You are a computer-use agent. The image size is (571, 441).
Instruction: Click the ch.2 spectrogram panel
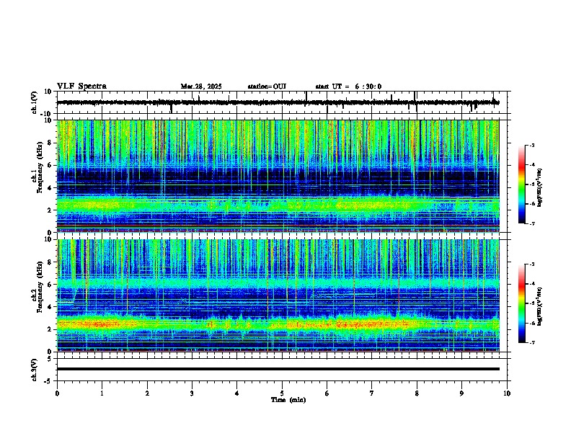click(278, 295)
